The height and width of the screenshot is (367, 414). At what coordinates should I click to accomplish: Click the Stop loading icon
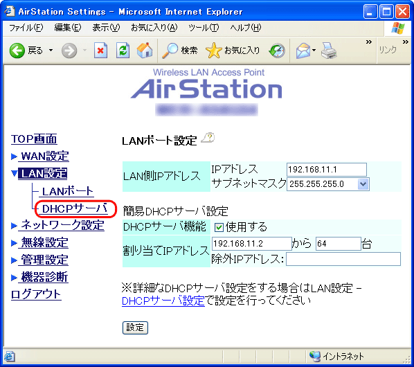point(100,50)
